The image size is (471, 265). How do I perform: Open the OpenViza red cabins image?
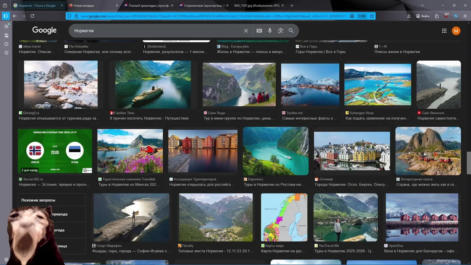(422, 218)
